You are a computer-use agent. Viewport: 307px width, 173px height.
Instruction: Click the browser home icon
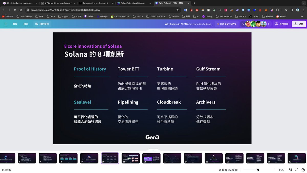[21, 10]
